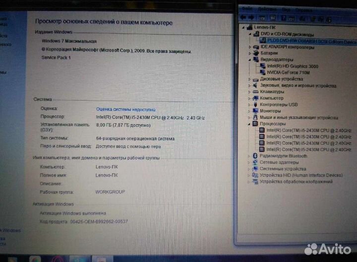Click the WORKGROUP workgroup value

[x=110, y=192]
